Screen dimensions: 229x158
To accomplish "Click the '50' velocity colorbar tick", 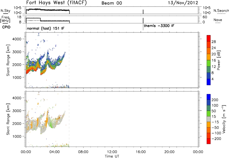I will (x=214, y=111).
